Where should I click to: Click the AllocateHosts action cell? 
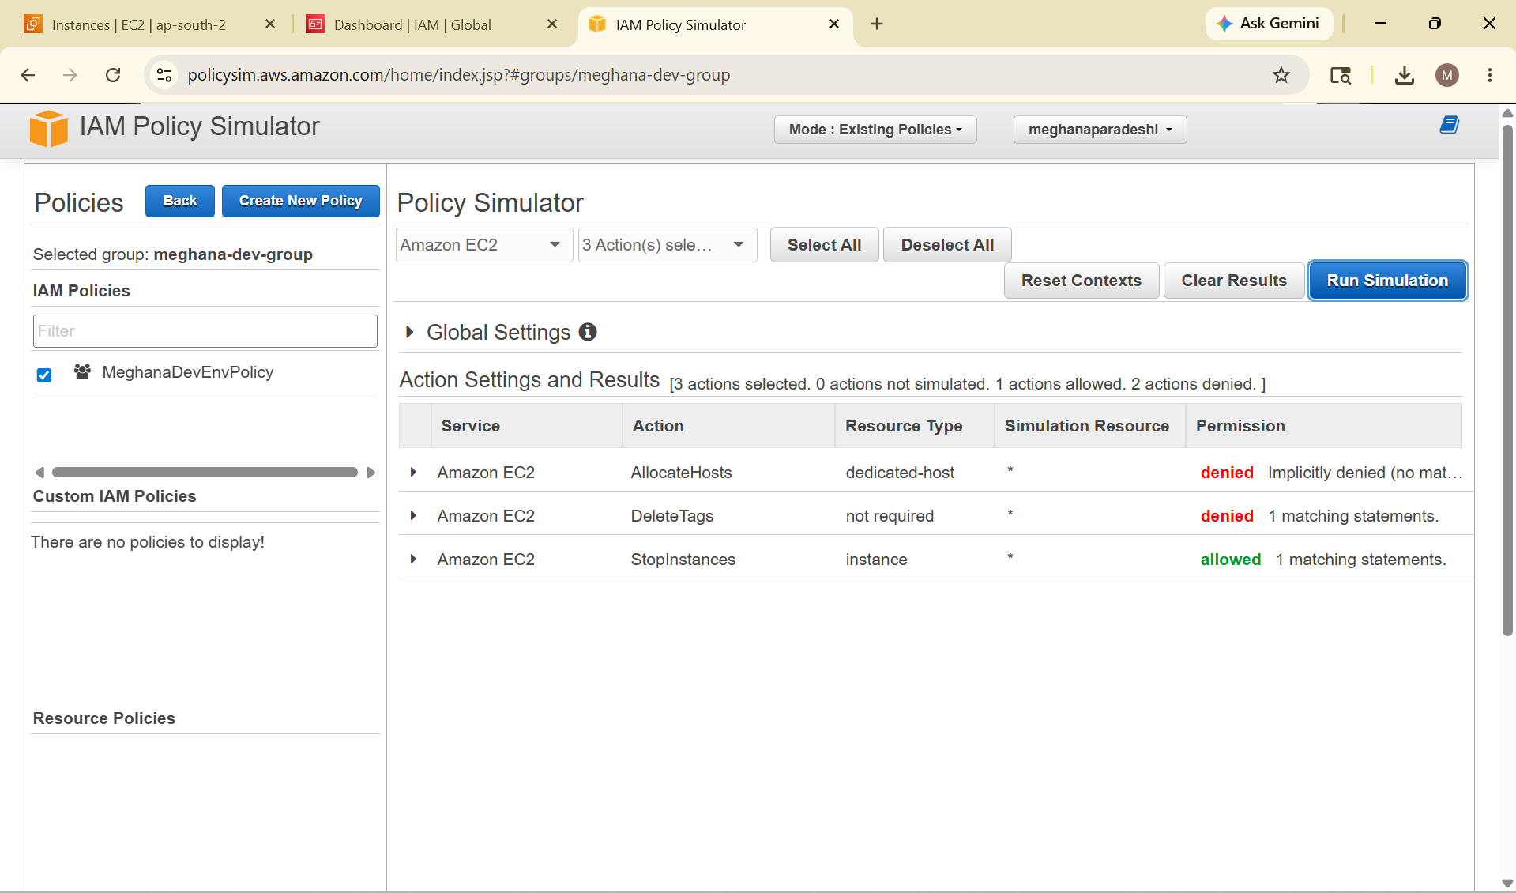681,473
